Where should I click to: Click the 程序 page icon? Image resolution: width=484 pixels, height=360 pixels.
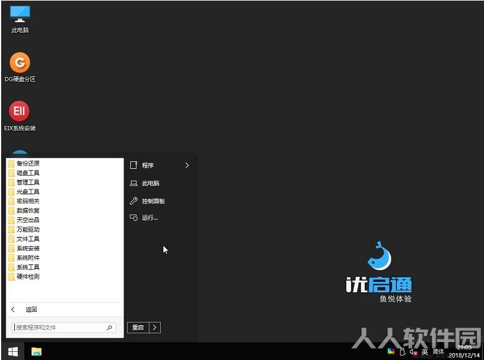pyautogui.click(x=133, y=165)
